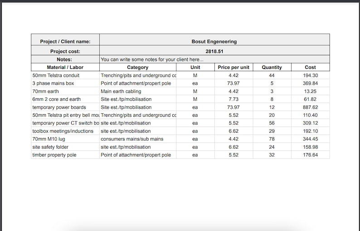Click the Cost column header
The image size is (360, 231).
[x=310, y=67]
